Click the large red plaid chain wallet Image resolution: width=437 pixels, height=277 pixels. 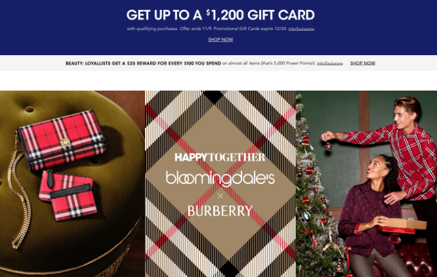coord(61,140)
